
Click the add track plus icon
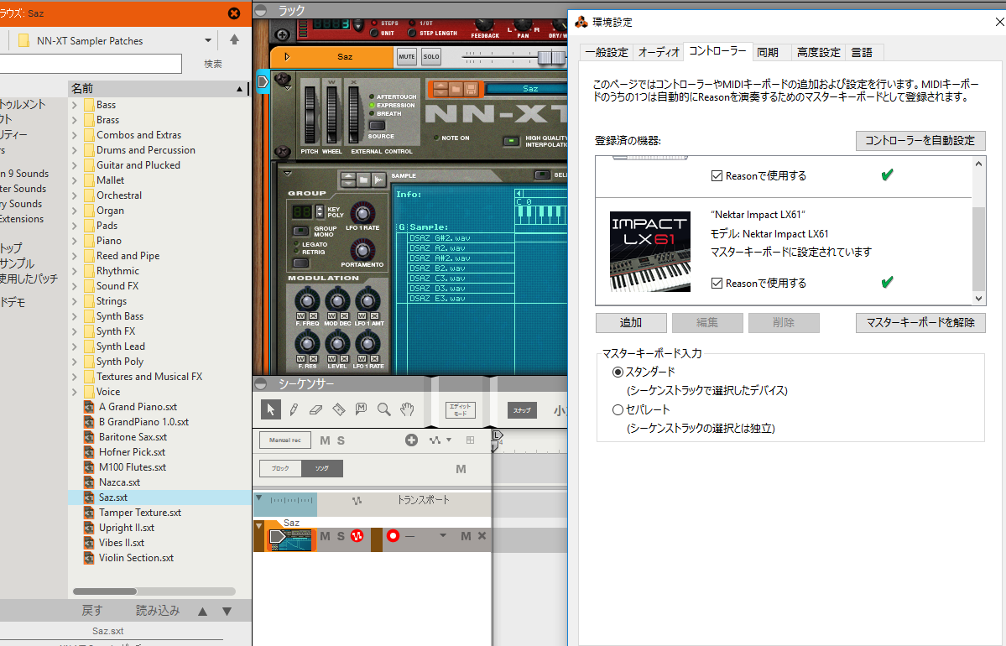(411, 440)
